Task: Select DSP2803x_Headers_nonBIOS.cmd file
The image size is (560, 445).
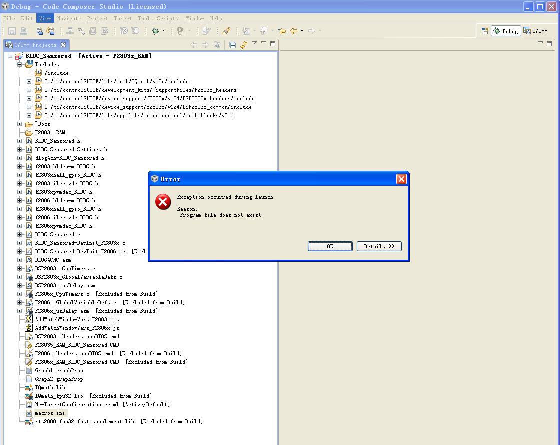Action: click(x=77, y=337)
